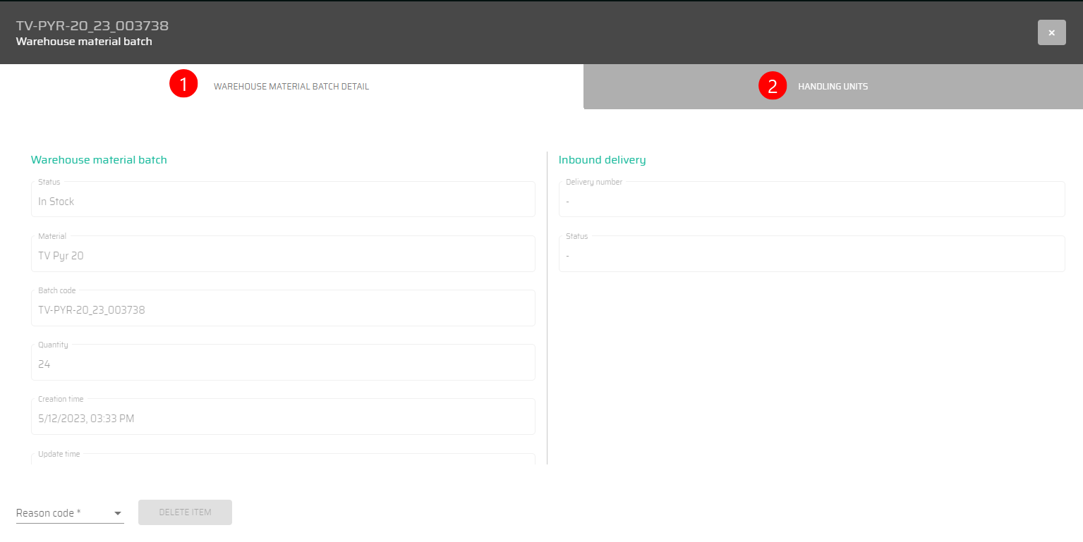The image size is (1083, 542).
Task: Expand Reason code using its arrow
Action: (118, 513)
